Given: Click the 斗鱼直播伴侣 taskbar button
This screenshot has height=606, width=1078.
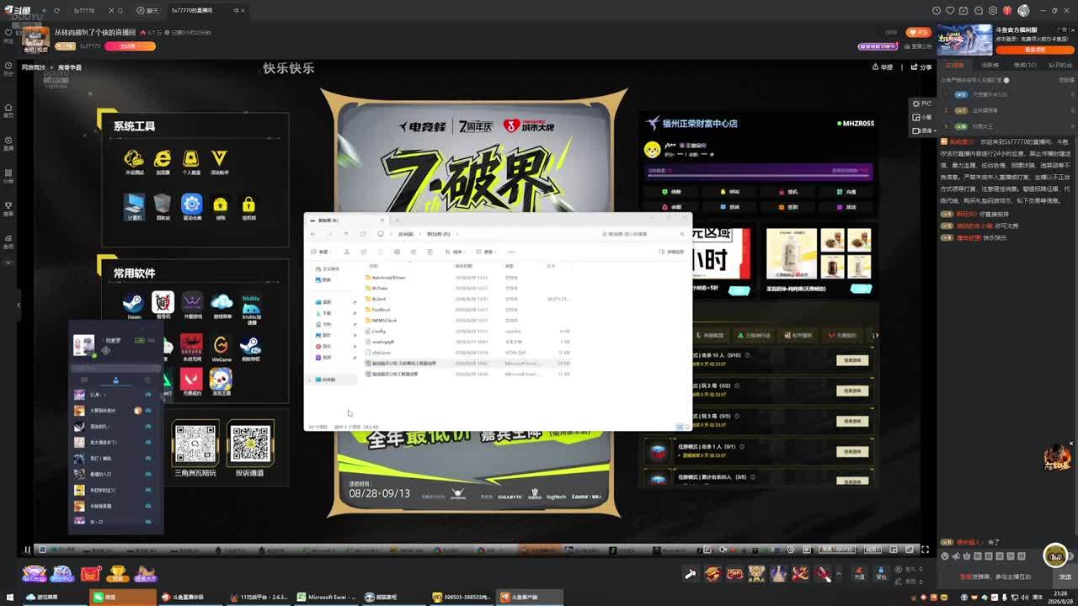Looking at the screenshot, I should click(x=191, y=597).
